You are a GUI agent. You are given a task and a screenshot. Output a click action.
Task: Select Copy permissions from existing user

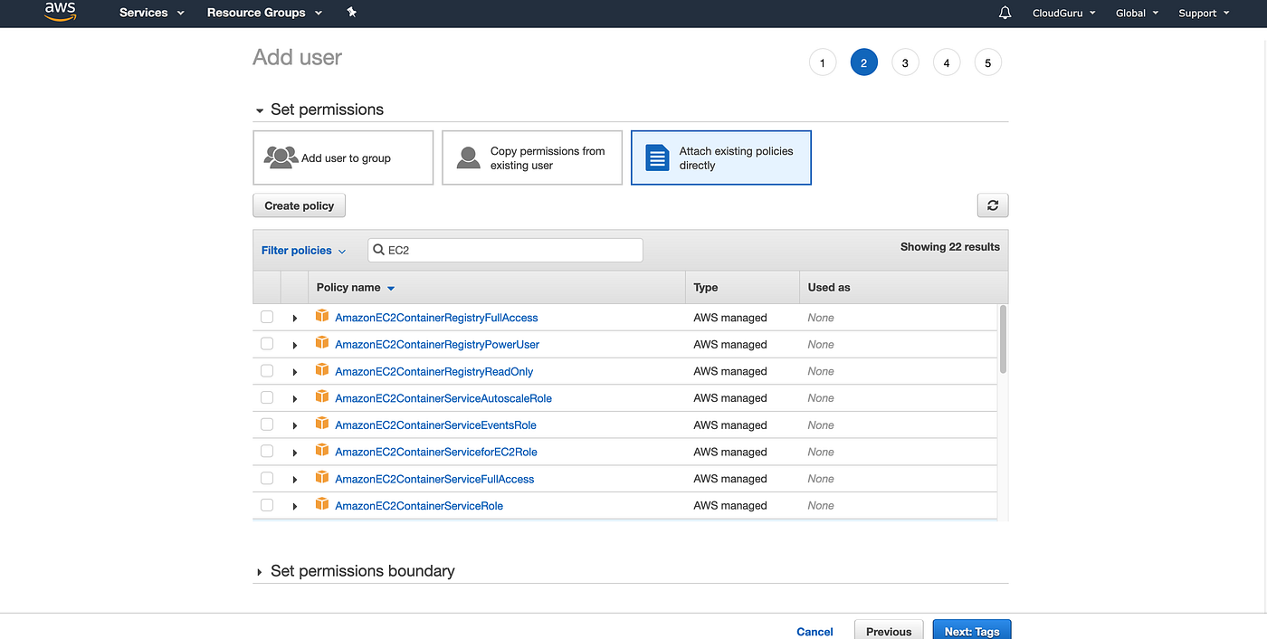coord(532,157)
